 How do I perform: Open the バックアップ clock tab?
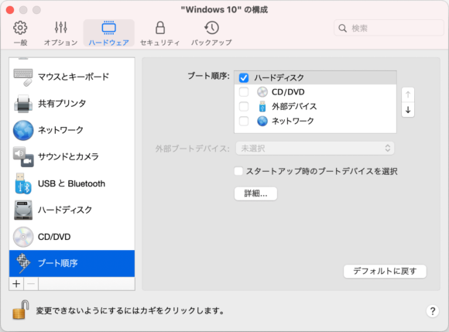tap(211, 33)
